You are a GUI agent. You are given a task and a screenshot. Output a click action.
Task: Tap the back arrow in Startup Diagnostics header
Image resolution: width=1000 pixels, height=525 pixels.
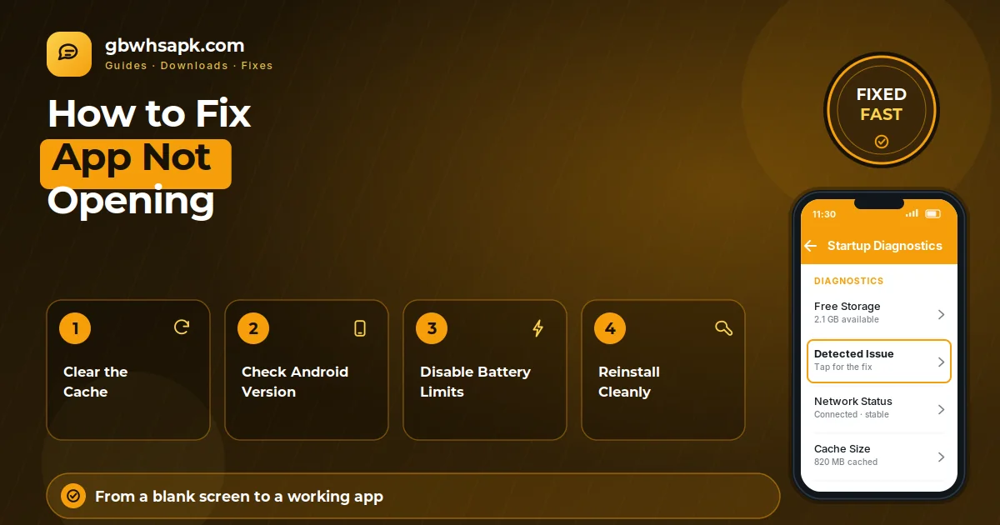coord(810,246)
